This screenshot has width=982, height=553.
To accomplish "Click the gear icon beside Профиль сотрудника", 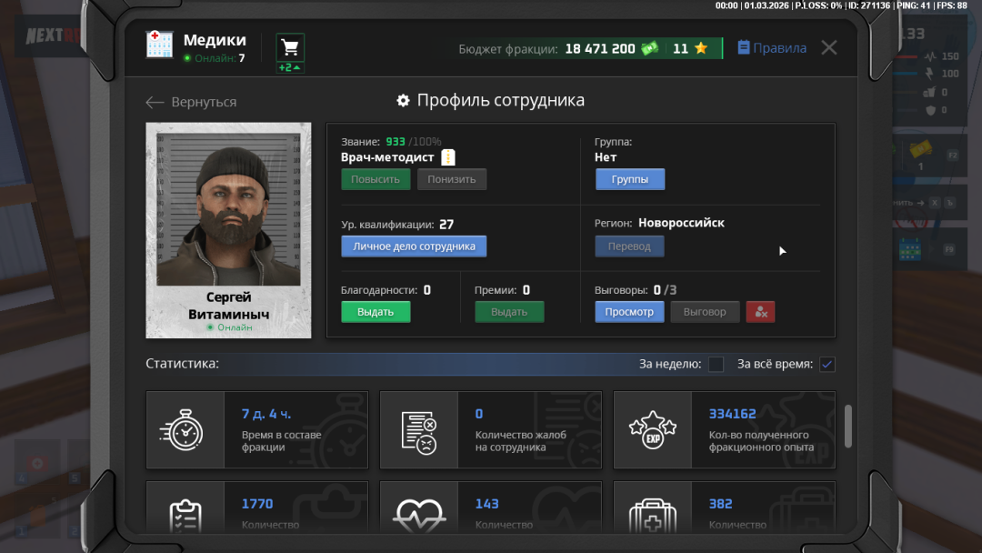I will point(404,101).
